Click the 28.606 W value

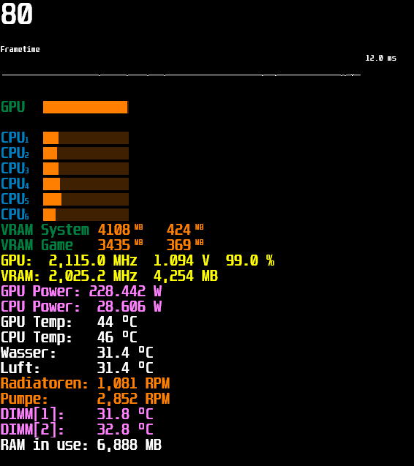pyautogui.click(x=129, y=307)
